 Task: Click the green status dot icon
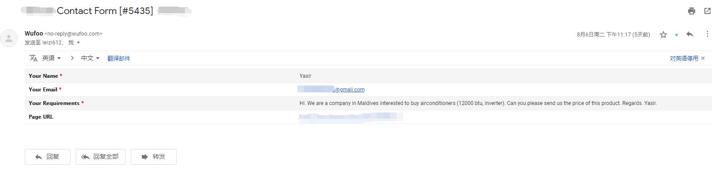tap(677, 35)
